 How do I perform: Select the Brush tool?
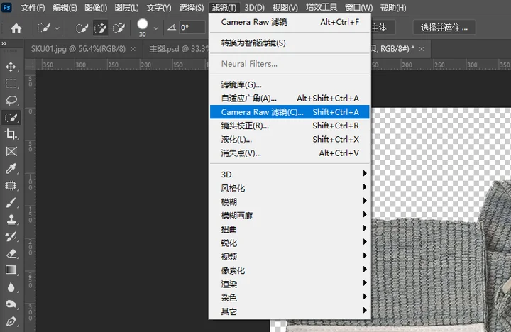pos(11,203)
